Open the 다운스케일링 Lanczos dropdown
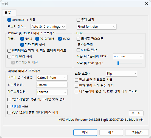Screen dimensions: 151x138 [x=52, y=92]
